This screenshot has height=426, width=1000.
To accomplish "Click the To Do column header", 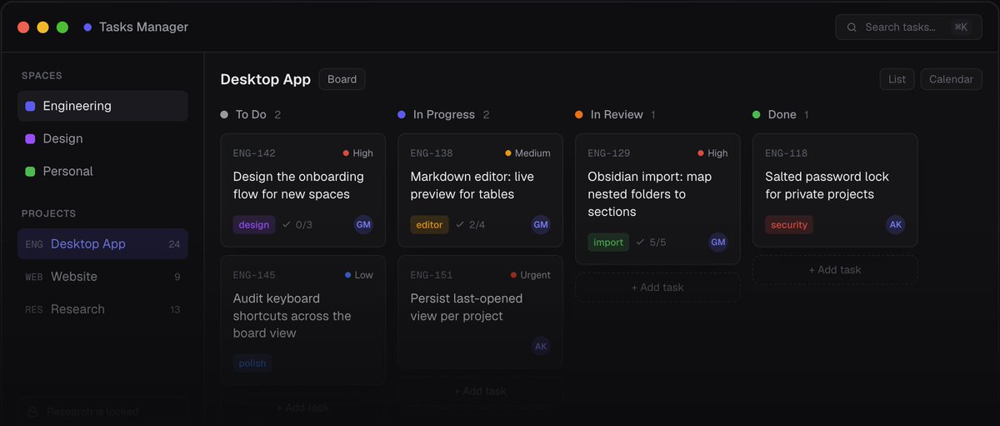I will [251, 114].
